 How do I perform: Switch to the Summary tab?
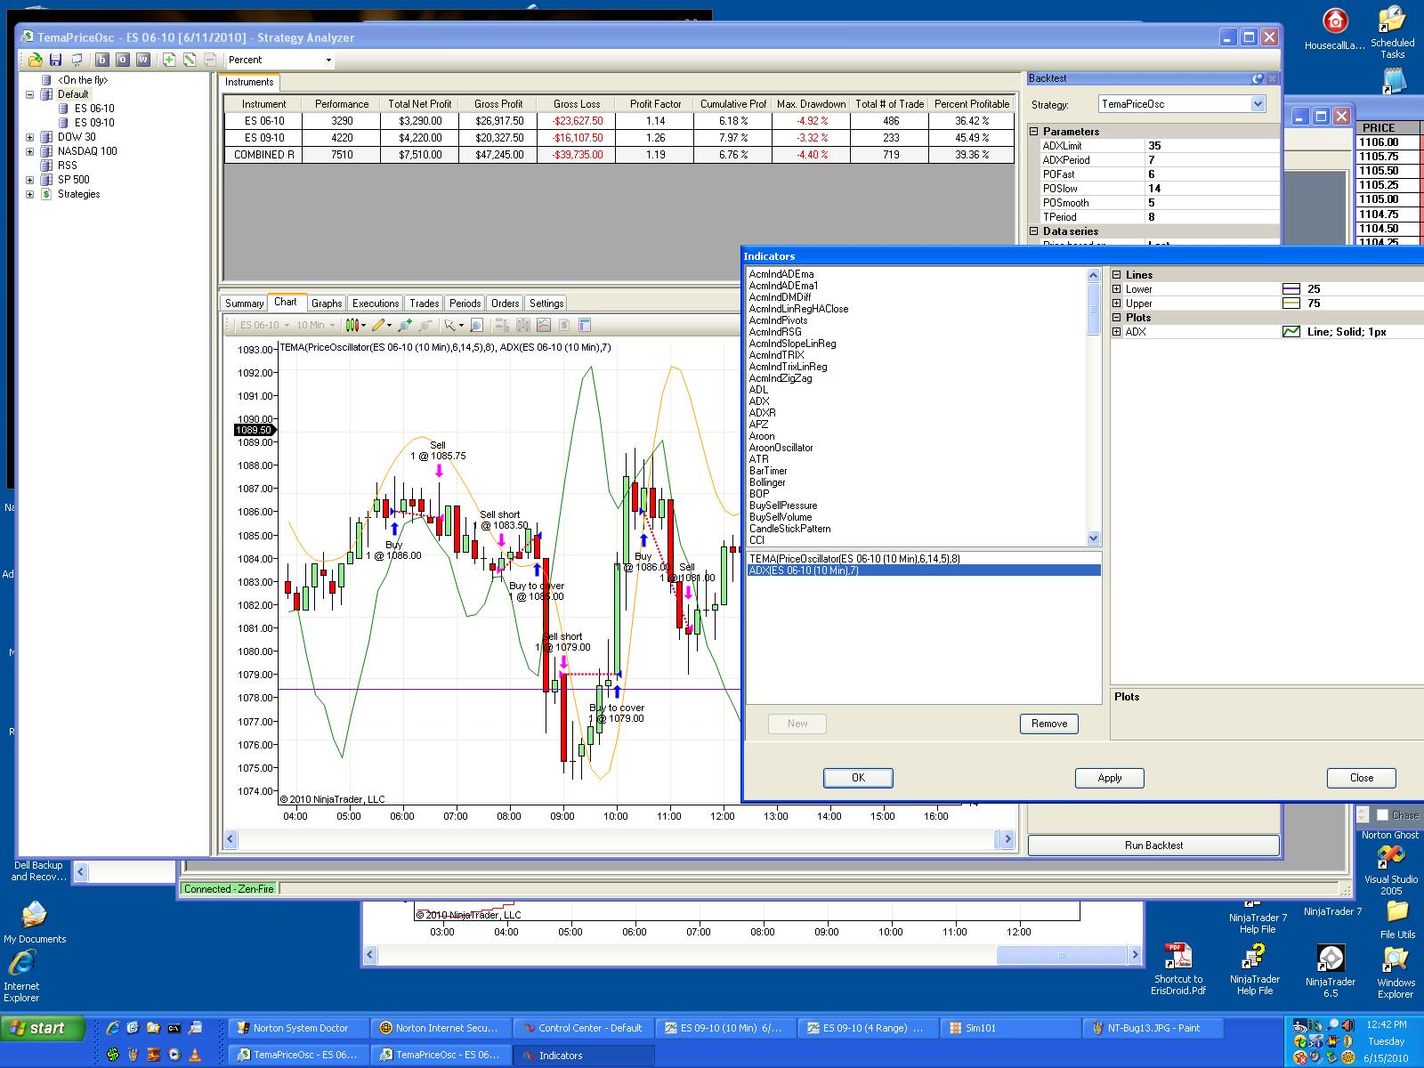[x=244, y=303]
